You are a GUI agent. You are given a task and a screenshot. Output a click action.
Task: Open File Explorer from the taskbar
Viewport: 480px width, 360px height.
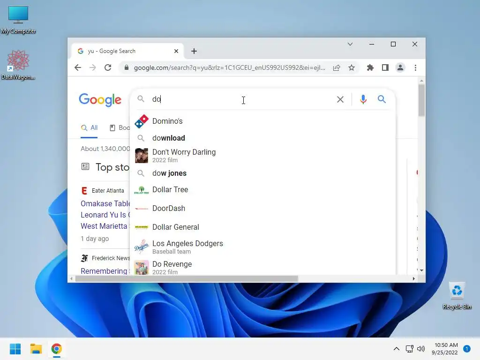click(x=36, y=349)
